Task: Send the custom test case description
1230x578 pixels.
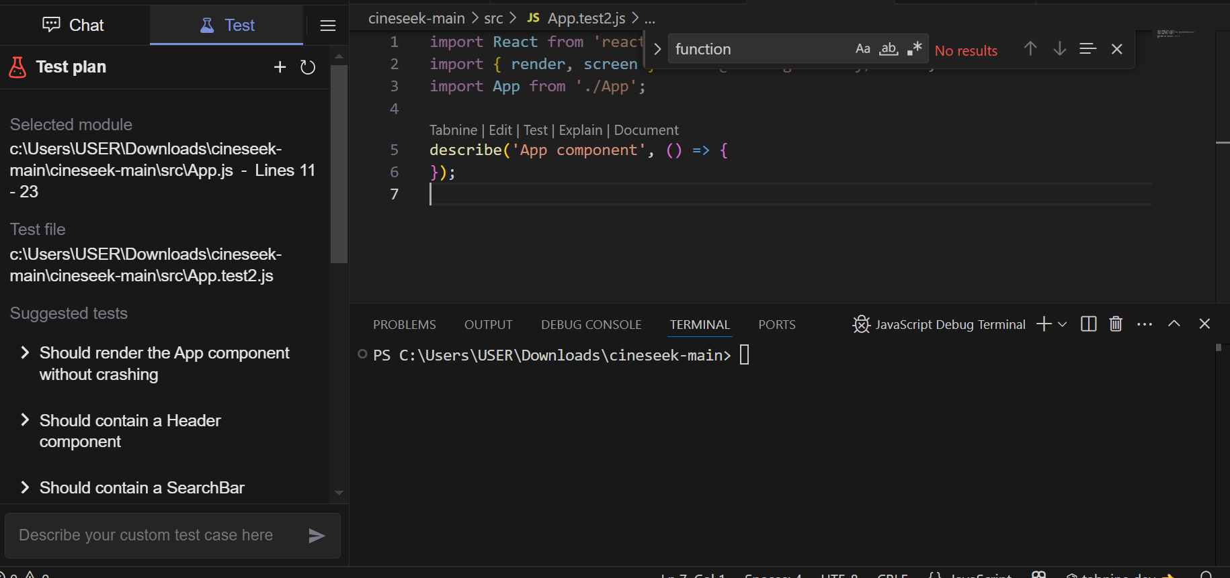Action: pos(317,535)
